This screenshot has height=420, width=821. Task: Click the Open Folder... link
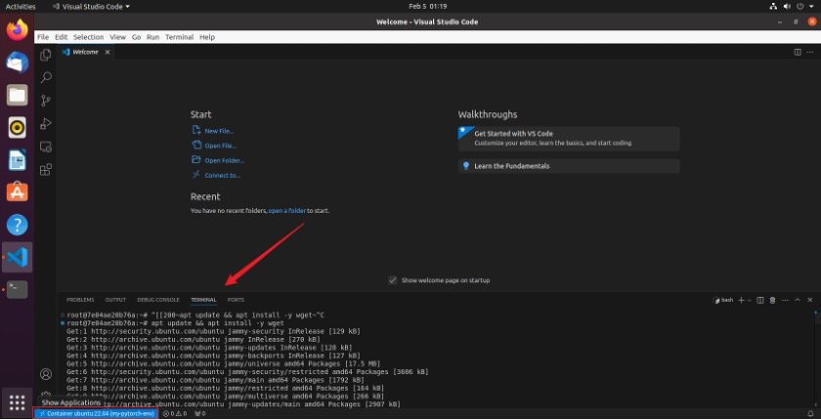click(224, 160)
